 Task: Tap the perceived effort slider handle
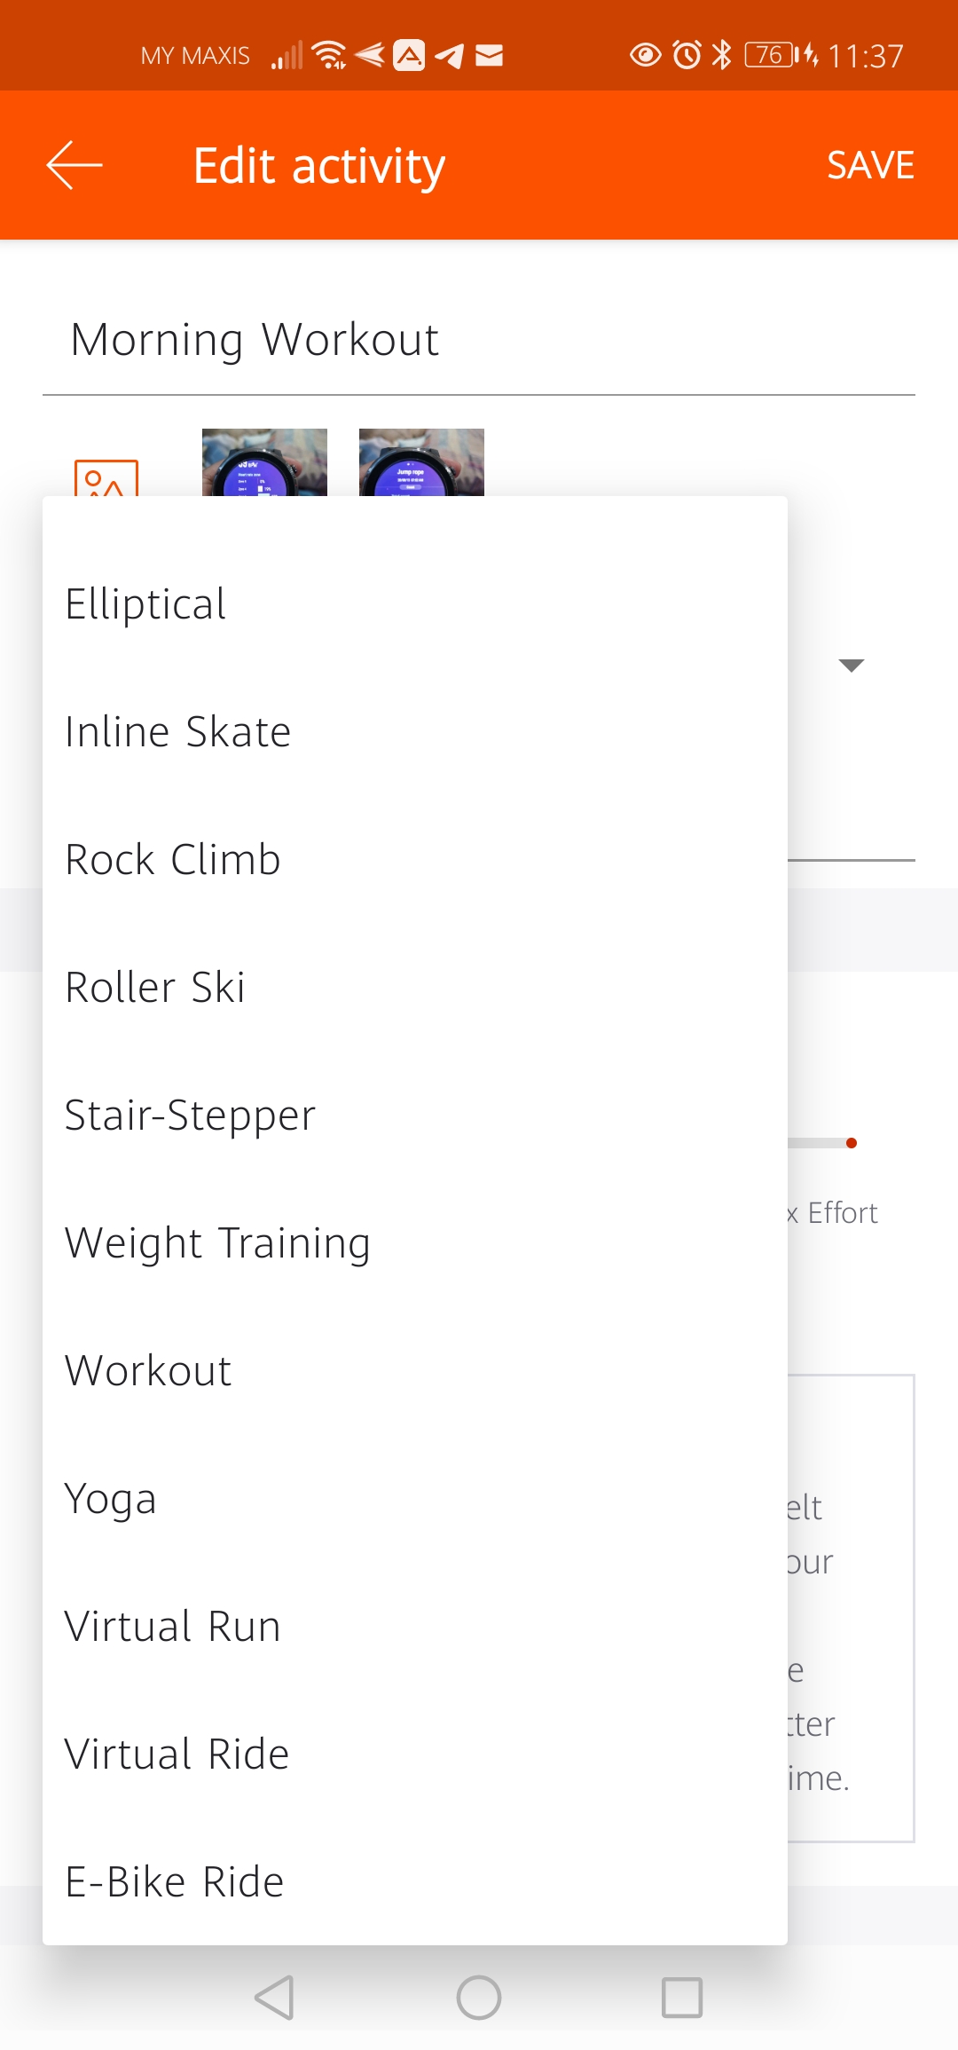coord(852,1143)
